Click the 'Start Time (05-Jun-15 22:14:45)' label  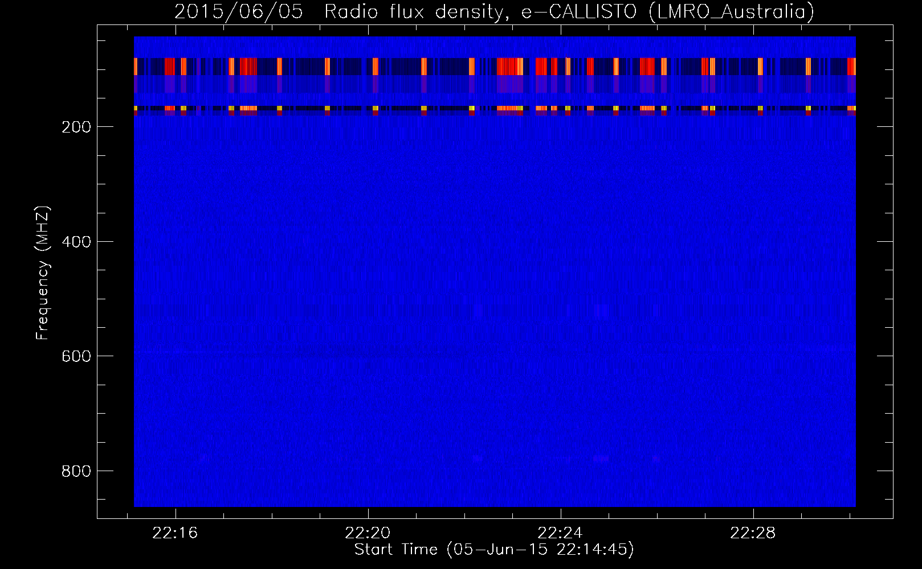pos(494,550)
